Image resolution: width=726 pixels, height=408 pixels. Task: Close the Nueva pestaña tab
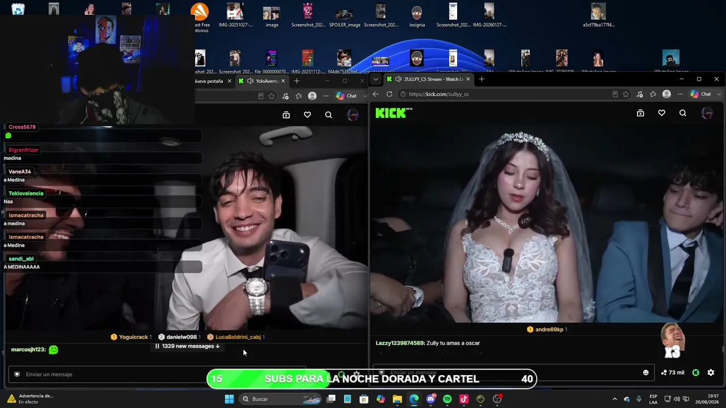[x=229, y=81]
